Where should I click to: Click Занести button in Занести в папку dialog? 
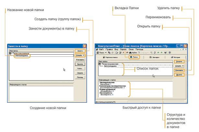pos(80,51)
